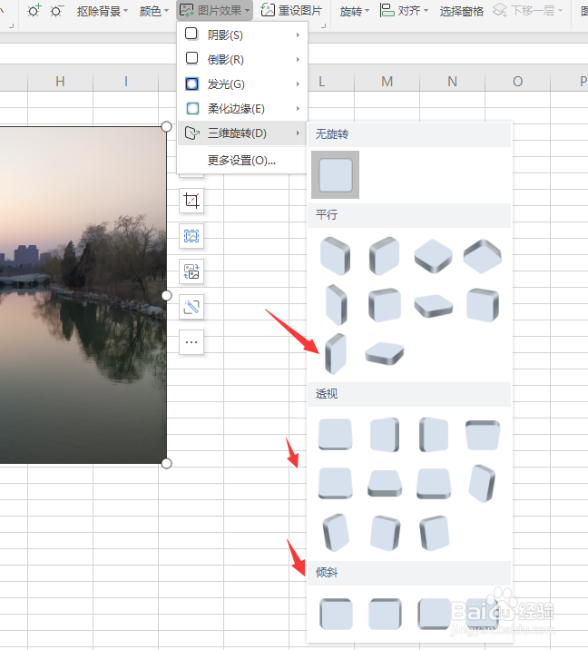
Task: Select column O header
Action: tap(517, 82)
